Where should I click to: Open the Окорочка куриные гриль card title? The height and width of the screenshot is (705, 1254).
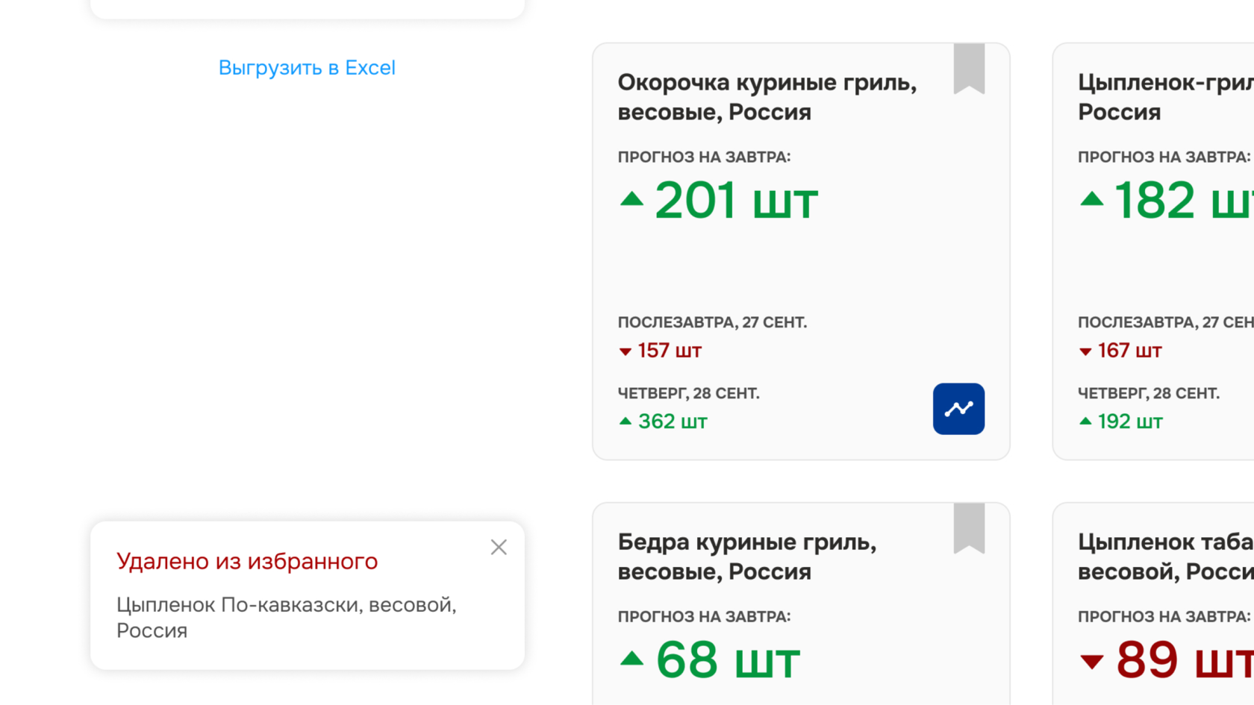click(767, 97)
